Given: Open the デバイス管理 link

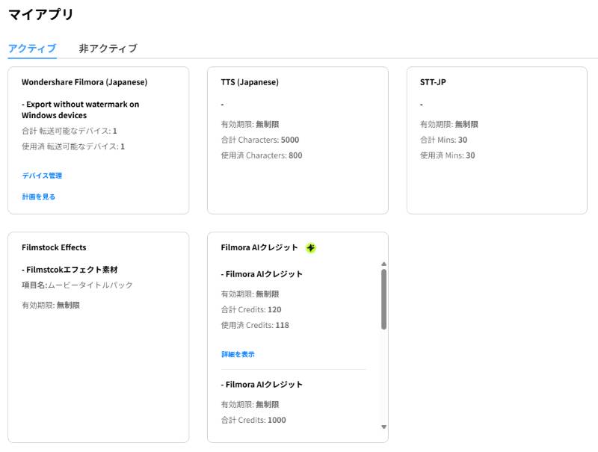Looking at the screenshot, I should tap(42, 176).
